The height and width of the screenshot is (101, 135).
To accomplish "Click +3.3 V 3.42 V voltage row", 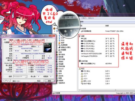I will click(95, 74).
